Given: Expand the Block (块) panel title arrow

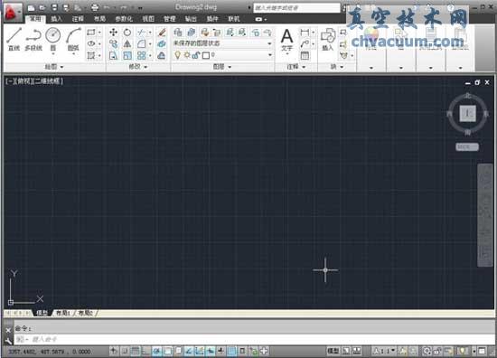Looking at the screenshot, I should (342, 67).
